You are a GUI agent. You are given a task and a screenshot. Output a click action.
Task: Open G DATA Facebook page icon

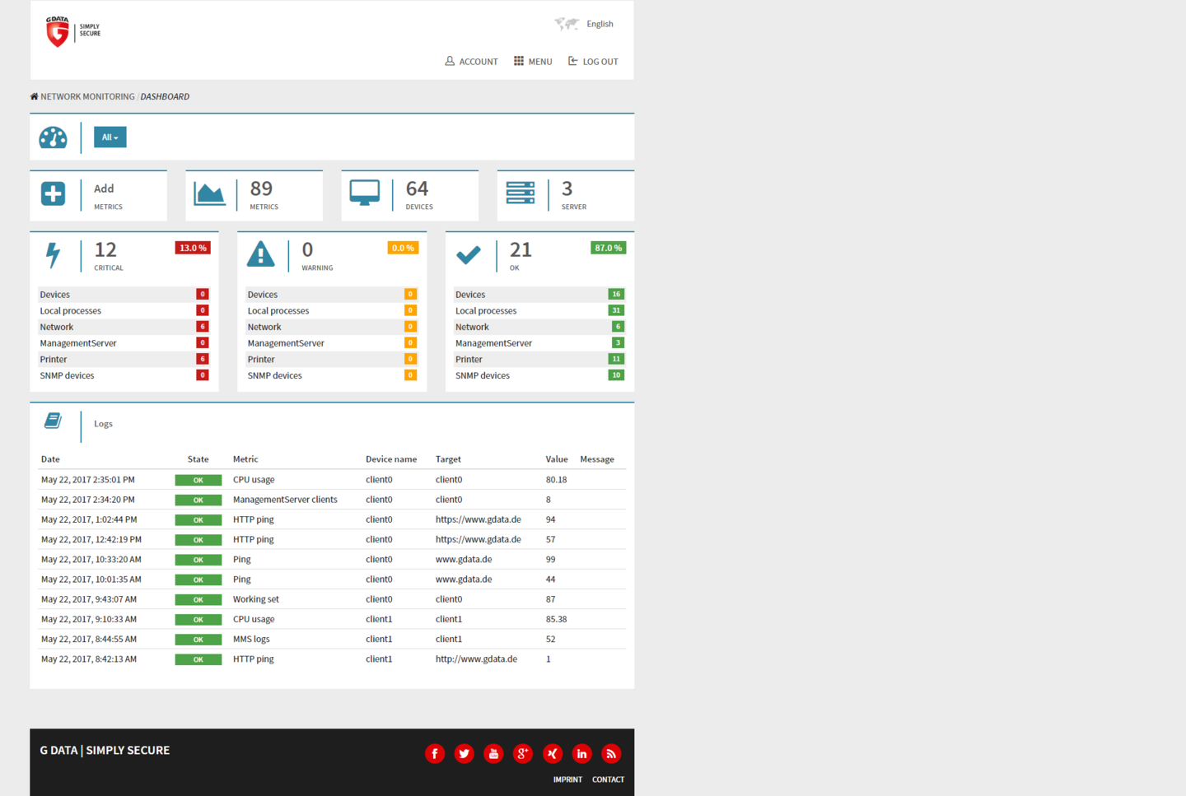click(x=435, y=753)
